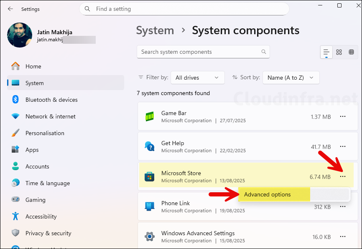Switch to grid view layout

pos(339,52)
